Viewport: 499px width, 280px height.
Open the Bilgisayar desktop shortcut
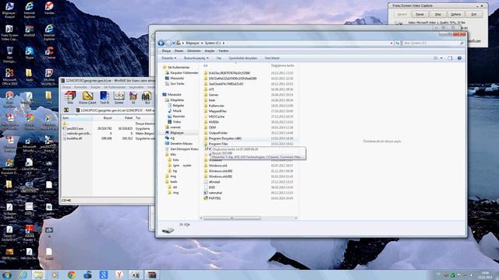[x=9, y=10]
